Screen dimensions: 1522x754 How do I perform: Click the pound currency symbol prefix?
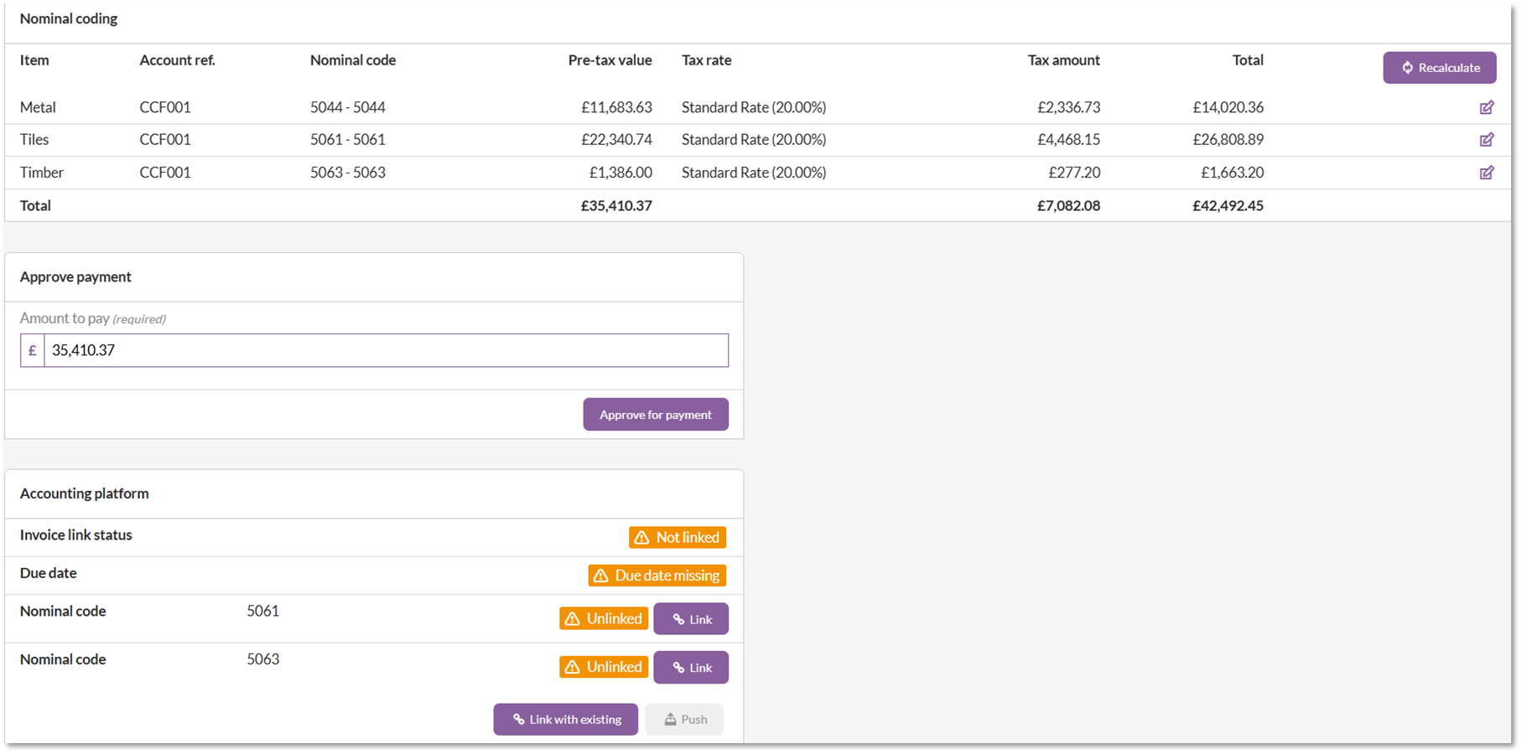point(33,350)
